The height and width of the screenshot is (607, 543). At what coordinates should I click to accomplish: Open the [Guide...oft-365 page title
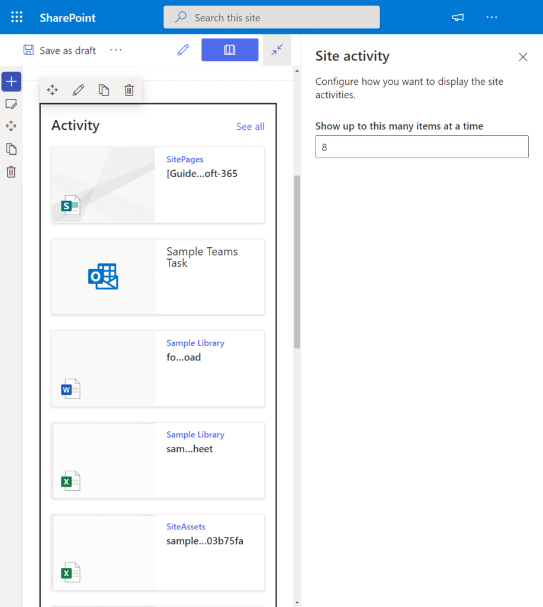(x=202, y=174)
